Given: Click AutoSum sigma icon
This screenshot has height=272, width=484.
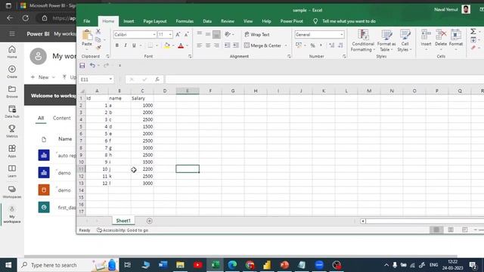Looking at the screenshot, I should click(473, 31).
